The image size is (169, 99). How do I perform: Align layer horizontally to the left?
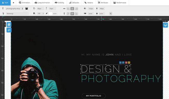(68, 8)
